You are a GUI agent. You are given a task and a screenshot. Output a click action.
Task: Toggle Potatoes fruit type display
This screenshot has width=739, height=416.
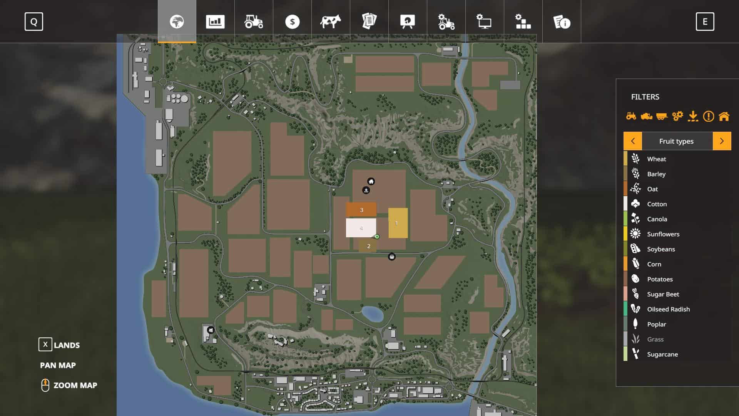point(677,279)
